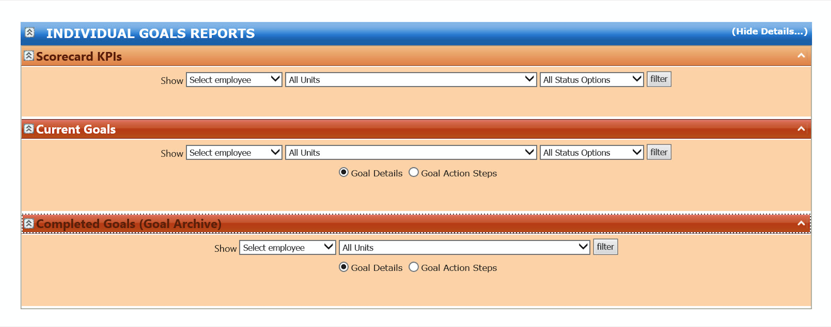This screenshot has height=327, width=831.
Task: Select Goal Action Steps under Current Goals
Action: tap(413, 172)
